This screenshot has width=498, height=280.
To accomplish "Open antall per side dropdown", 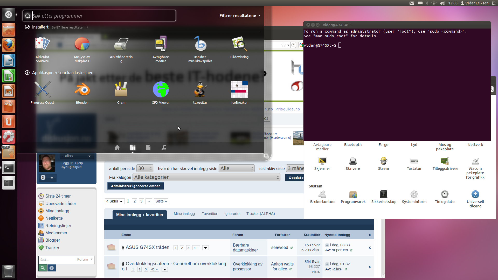I will click(x=145, y=169).
